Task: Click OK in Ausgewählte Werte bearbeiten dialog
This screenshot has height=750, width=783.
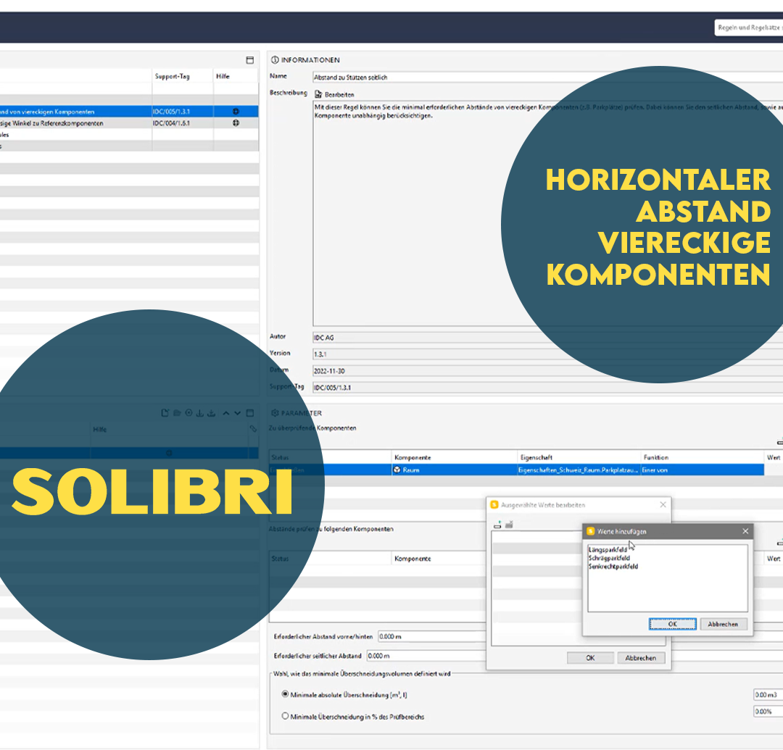Action: tap(590, 658)
